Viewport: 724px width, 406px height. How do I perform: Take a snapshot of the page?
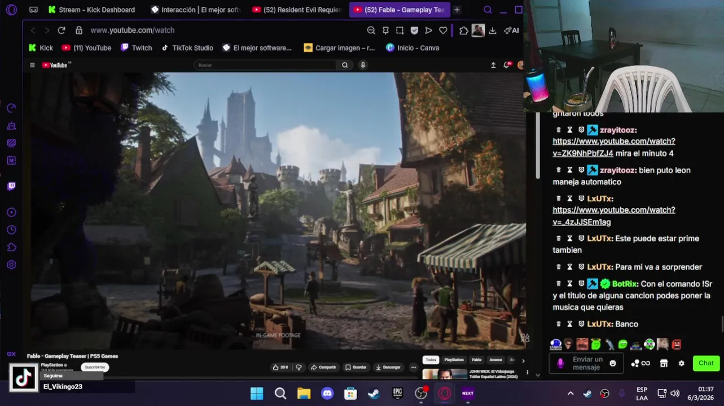[400, 30]
